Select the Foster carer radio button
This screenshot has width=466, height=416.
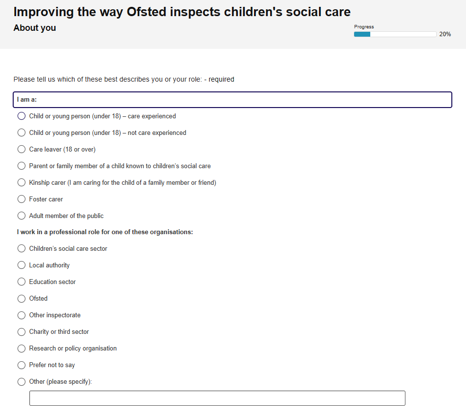[21, 199]
